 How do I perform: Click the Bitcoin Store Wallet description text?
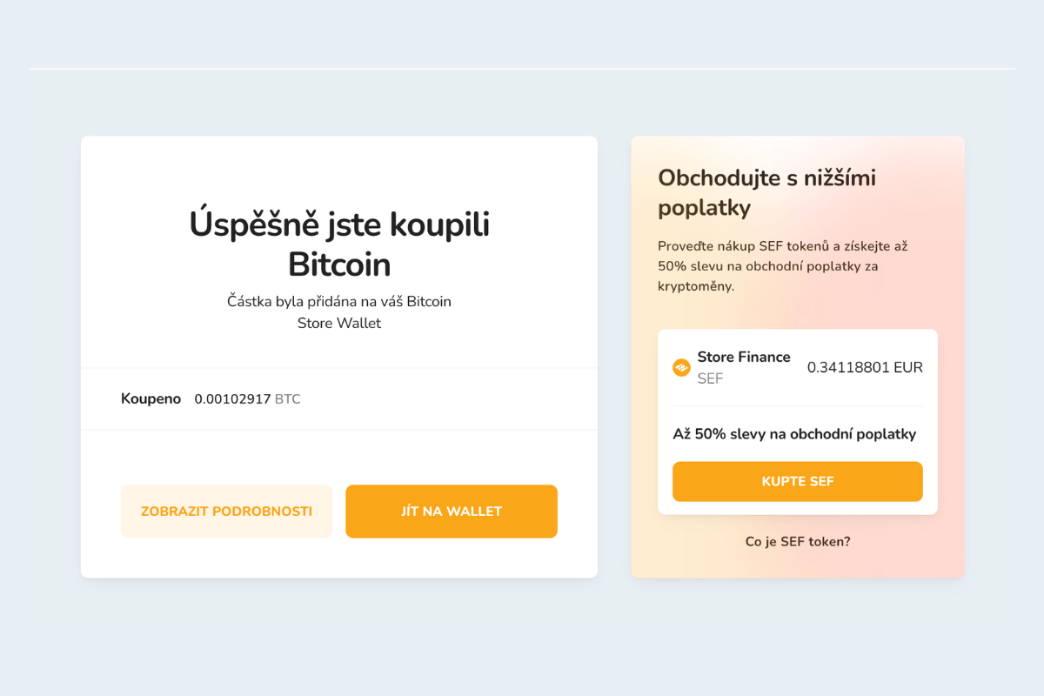point(338,311)
